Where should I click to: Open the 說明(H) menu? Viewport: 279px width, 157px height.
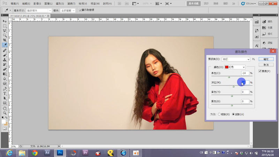click(107, 3)
